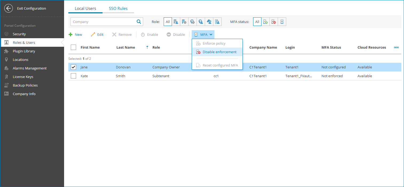
Task: Create a new user with New
Action: pos(75,34)
